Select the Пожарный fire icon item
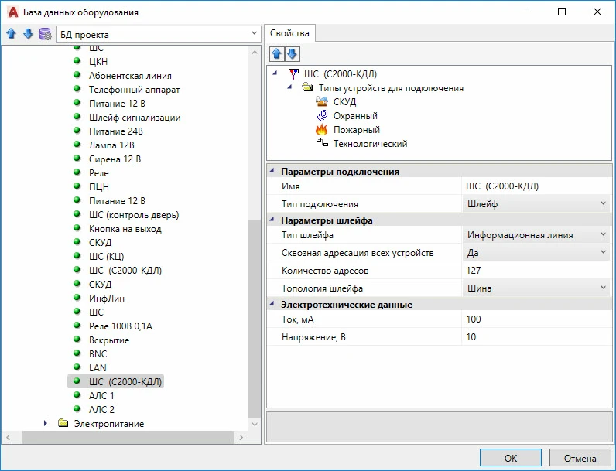The height and width of the screenshot is (471, 616). pyautogui.click(x=322, y=130)
